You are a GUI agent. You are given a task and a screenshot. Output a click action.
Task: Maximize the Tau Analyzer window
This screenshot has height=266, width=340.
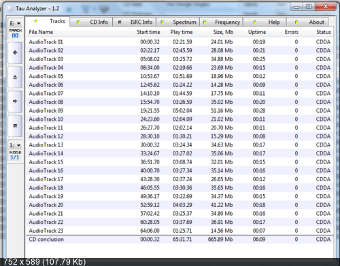[309, 7]
